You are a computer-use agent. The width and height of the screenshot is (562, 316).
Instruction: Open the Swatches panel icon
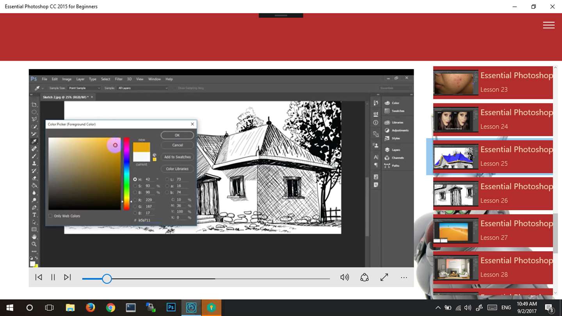click(x=387, y=111)
